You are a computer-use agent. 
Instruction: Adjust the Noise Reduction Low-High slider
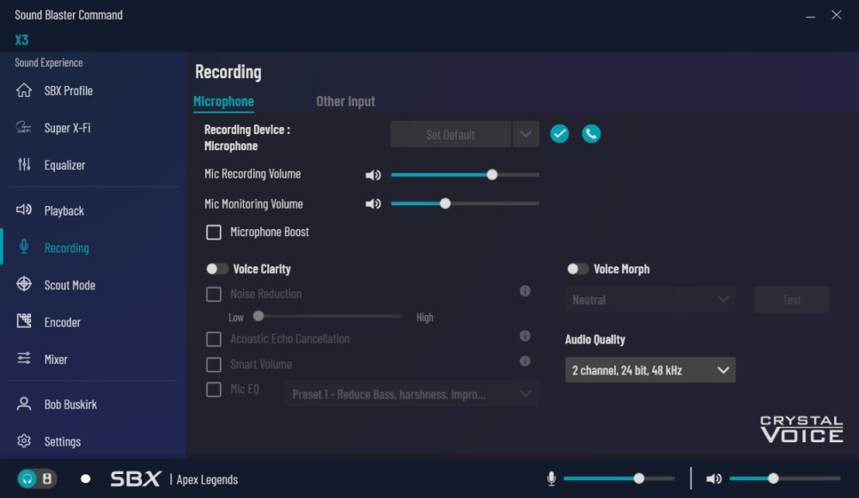pyautogui.click(x=327, y=316)
